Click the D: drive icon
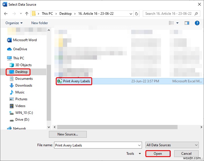 coord(12,120)
